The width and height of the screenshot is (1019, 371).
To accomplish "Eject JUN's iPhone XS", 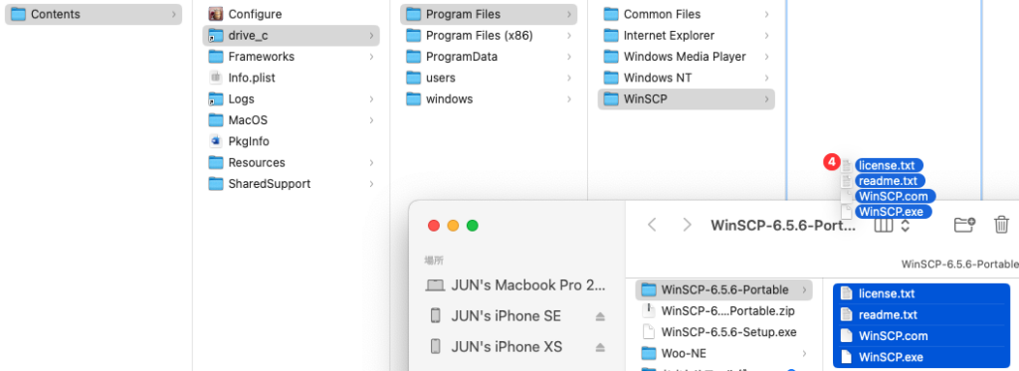I will [600, 347].
